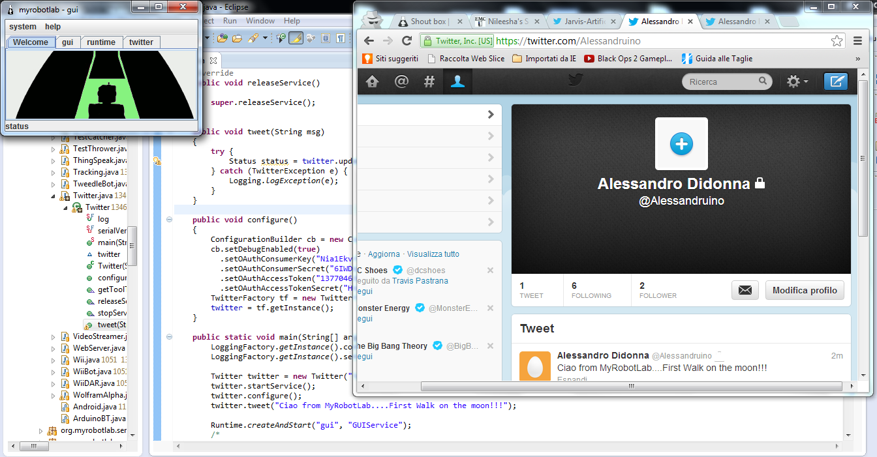Fold the main() method in the editor
Screen dimensions: 877x457
pos(169,337)
